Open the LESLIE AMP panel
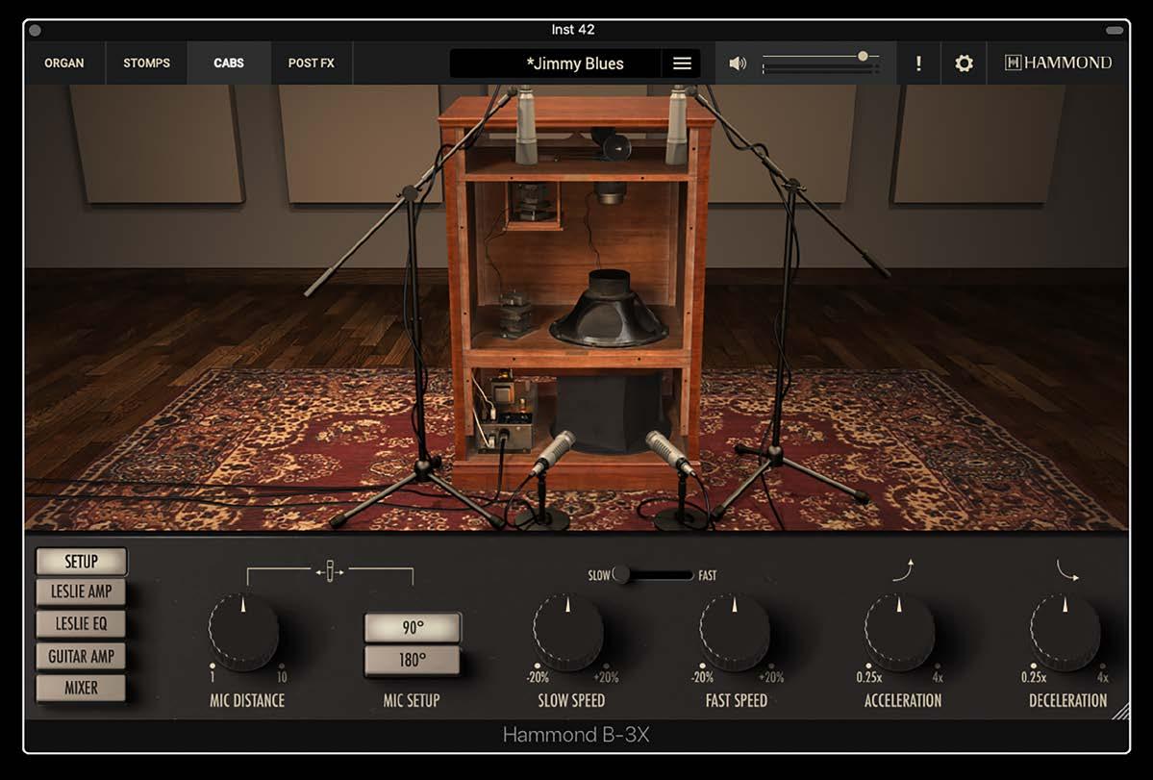 pos(81,591)
